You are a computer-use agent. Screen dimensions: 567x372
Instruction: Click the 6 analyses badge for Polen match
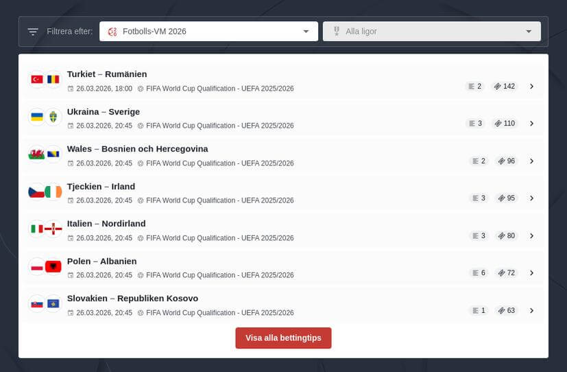(x=478, y=273)
